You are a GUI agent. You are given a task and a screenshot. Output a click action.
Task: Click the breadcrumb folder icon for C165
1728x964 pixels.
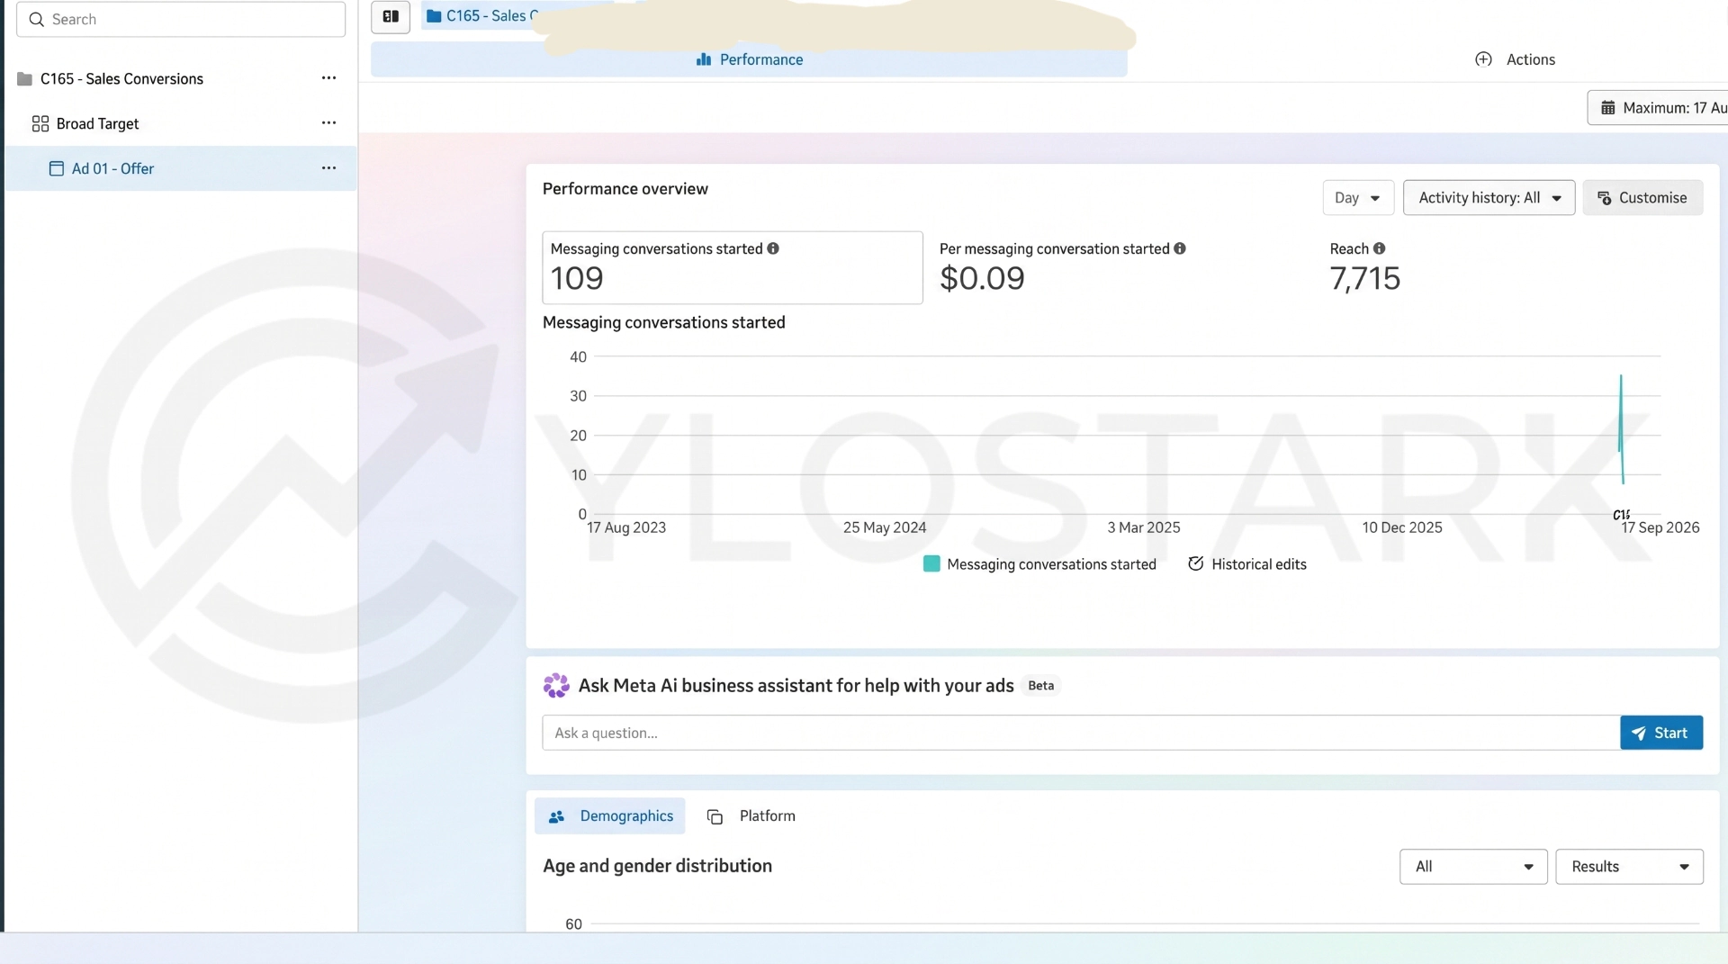coord(434,16)
